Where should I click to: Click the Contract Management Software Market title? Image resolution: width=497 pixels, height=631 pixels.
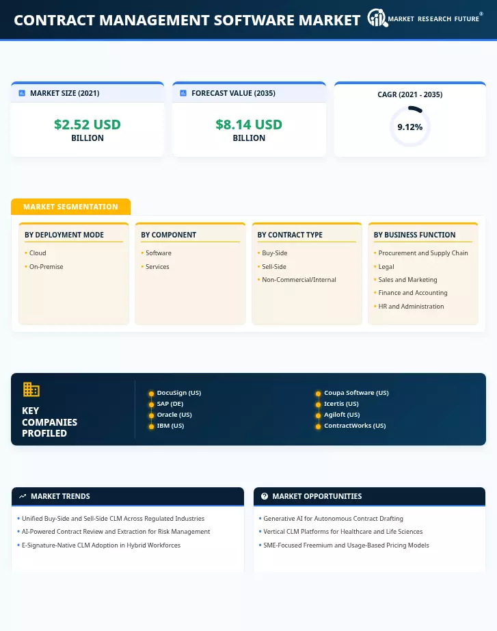pos(187,20)
